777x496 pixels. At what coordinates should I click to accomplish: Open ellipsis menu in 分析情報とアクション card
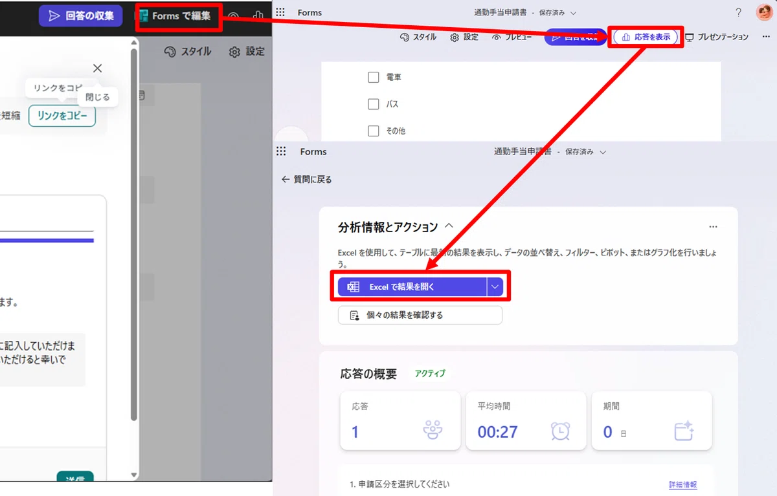pyautogui.click(x=713, y=227)
